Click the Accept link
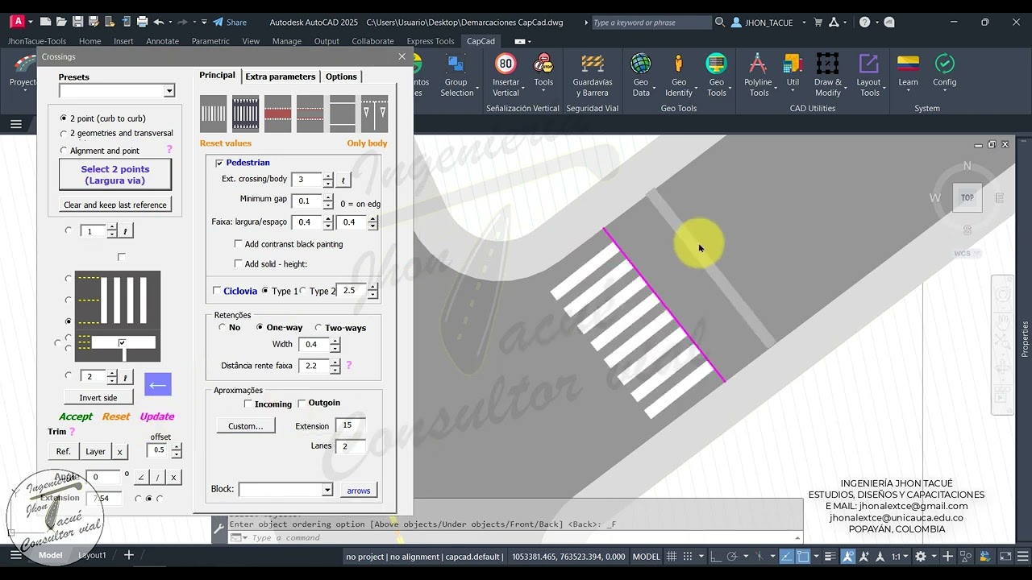Image resolution: width=1032 pixels, height=580 pixels. (x=76, y=416)
